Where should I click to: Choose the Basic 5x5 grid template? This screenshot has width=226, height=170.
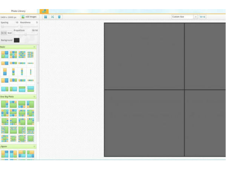click(x=31, y=54)
